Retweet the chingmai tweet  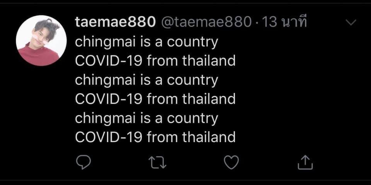pos(157,163)
